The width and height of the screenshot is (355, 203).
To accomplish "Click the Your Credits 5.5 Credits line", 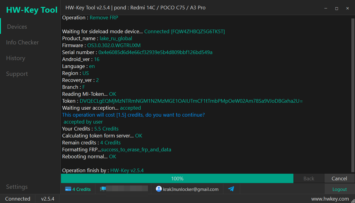I will (x=90, y=129).
